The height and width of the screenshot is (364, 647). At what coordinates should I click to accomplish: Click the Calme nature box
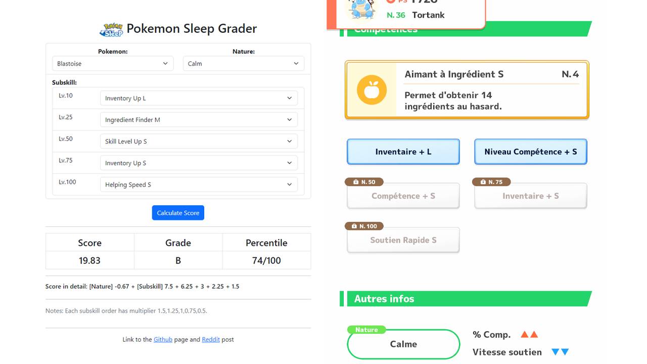(x=403, y=344)
